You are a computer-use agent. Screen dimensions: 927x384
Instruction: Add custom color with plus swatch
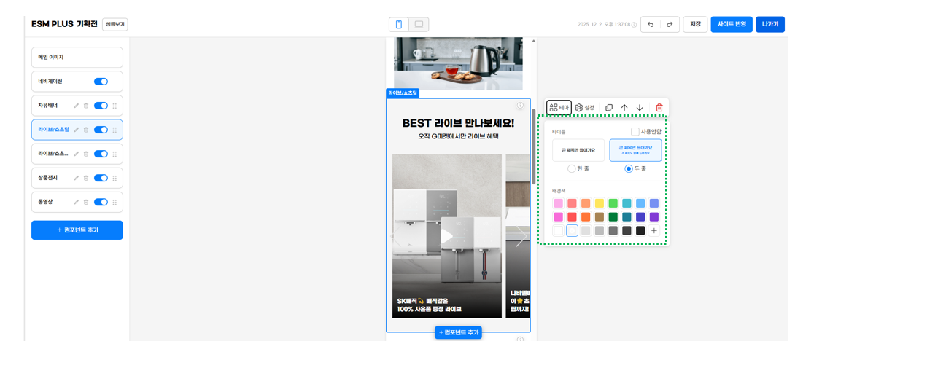click(654, 231)
